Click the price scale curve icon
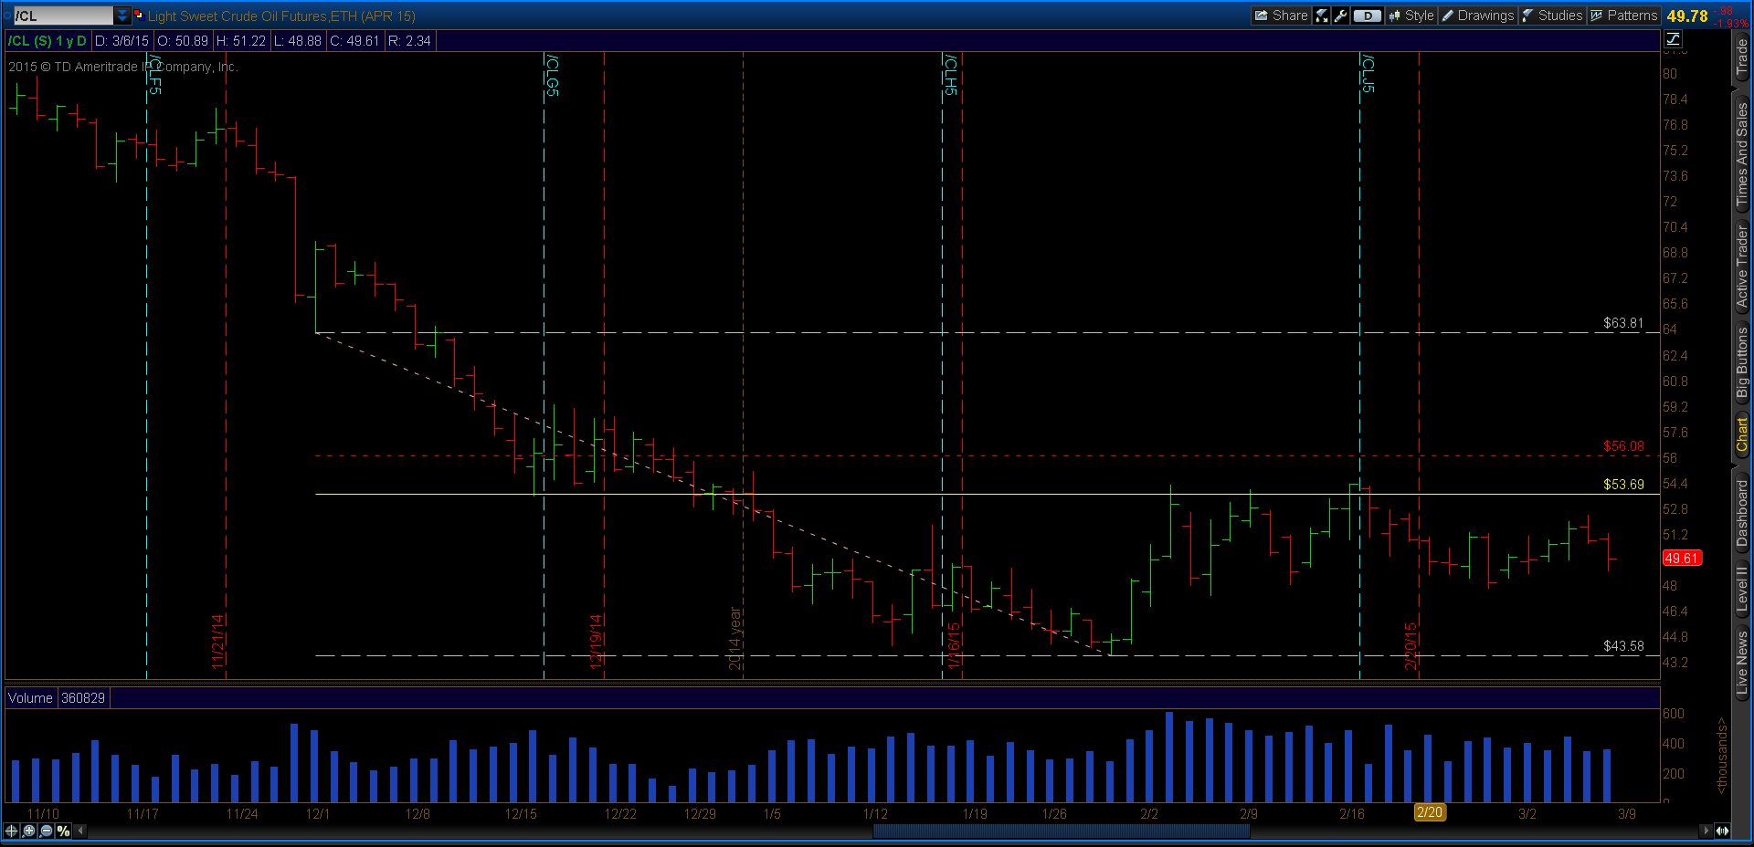Image resolution: width=1754 pixels, height=847 pixels. (1673, 38)
